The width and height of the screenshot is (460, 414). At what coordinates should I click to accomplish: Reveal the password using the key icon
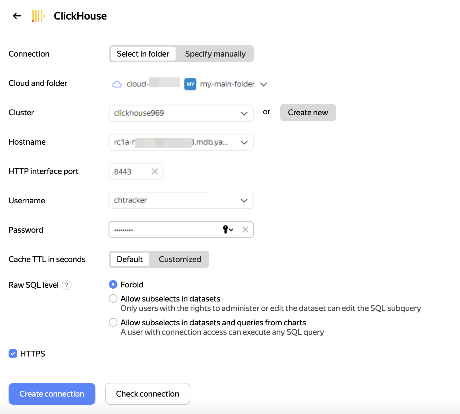227,229
